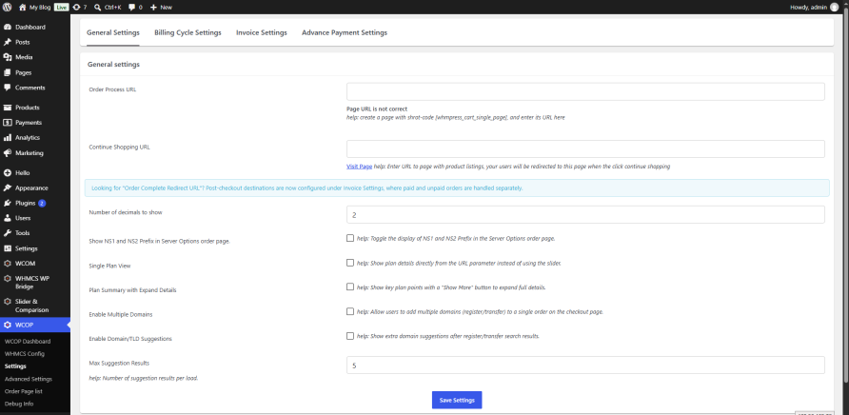Click the Comments sidebar icon
This screenshot has width=849, height=415.
tap(8, 88)
